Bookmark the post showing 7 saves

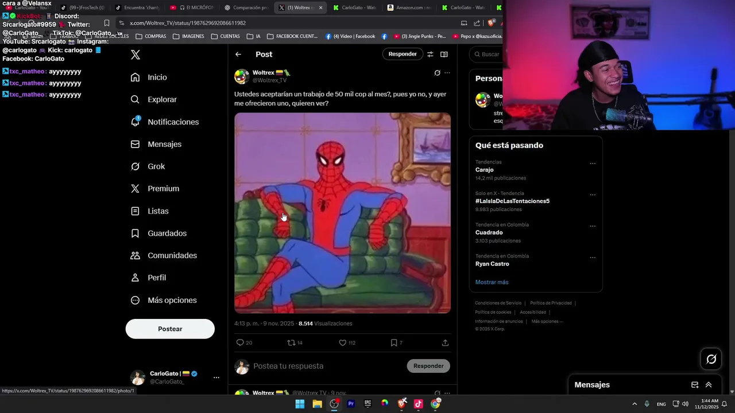coord(394,342)
